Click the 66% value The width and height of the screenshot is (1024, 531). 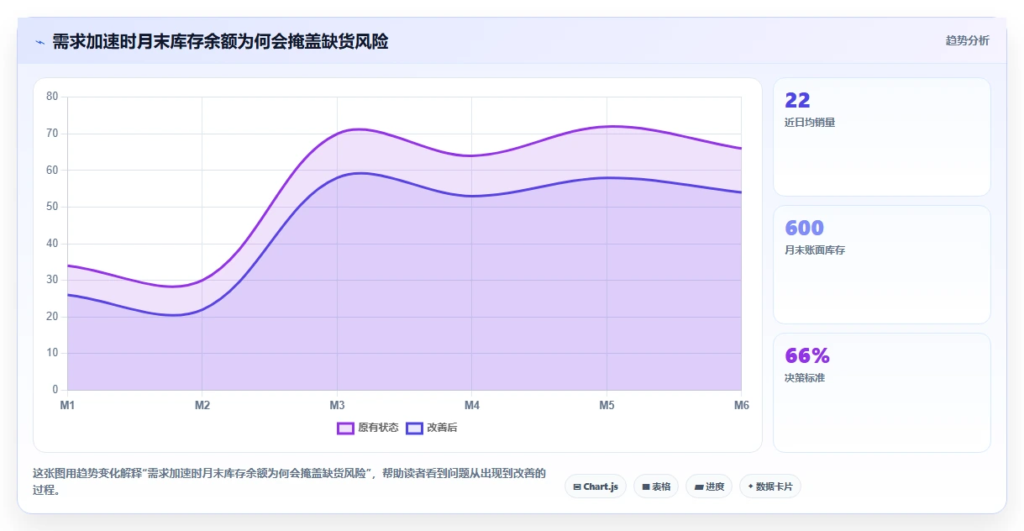click(x=807, y=355)
